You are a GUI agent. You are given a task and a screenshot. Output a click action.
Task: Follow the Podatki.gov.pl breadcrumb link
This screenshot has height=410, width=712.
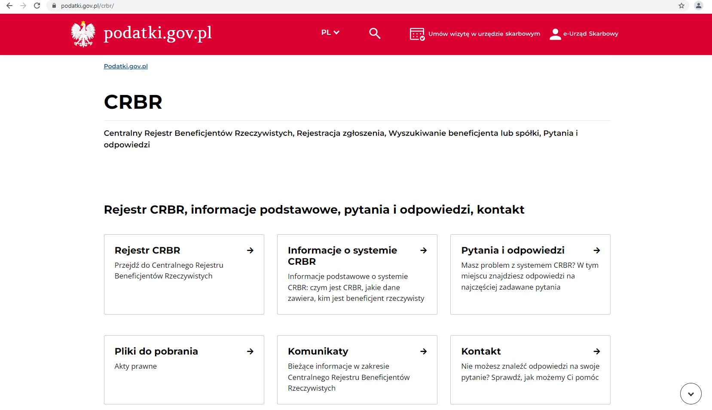(x=126, y=66)
